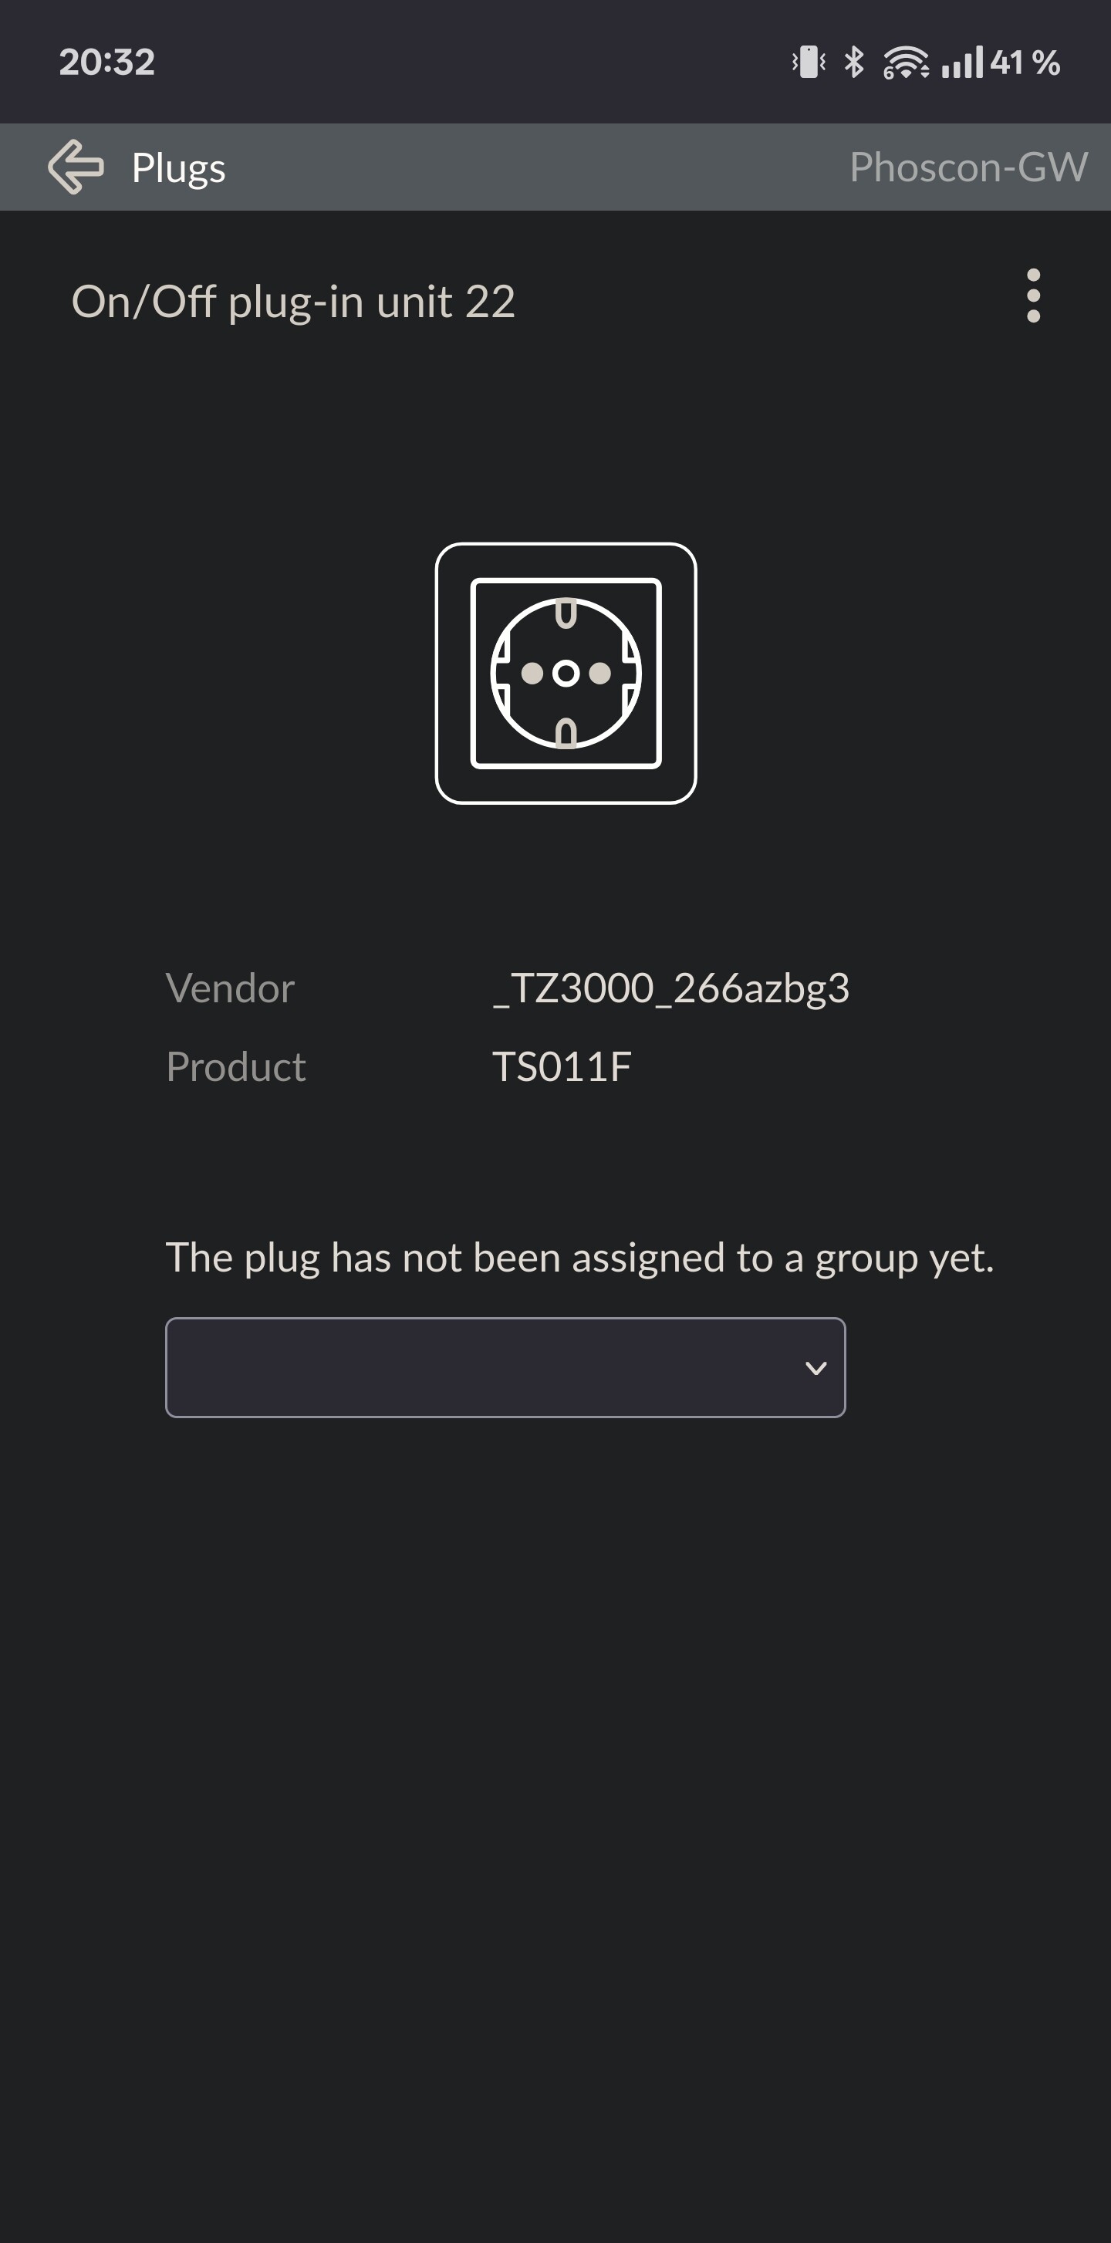Tap the 41 % battery indicator

click(1025, 62)
